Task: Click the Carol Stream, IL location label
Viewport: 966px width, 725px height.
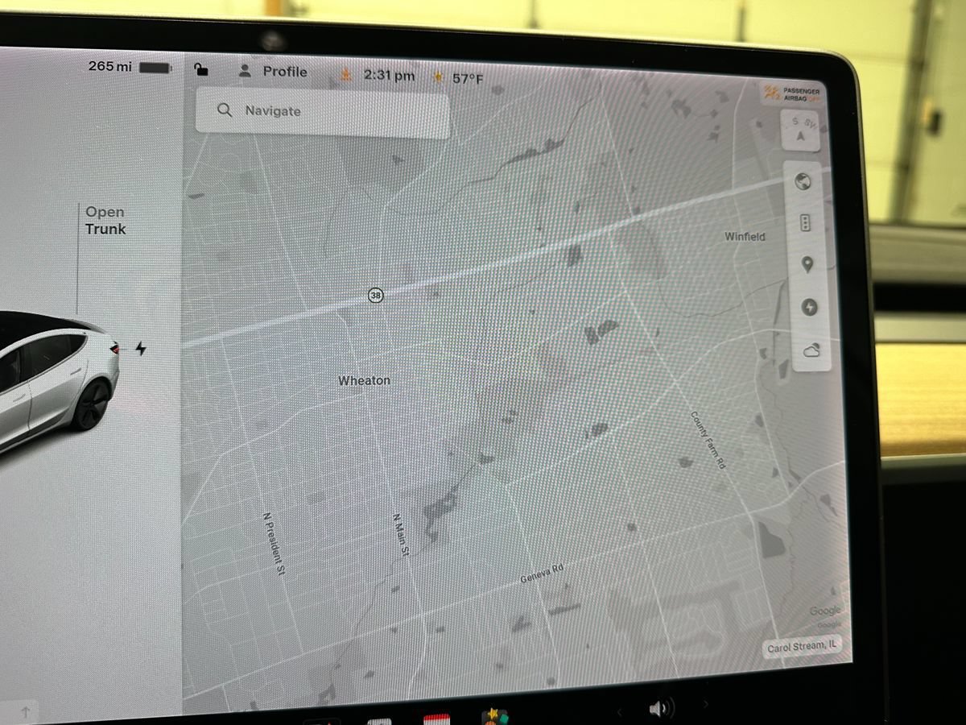Action: [802, 647]
